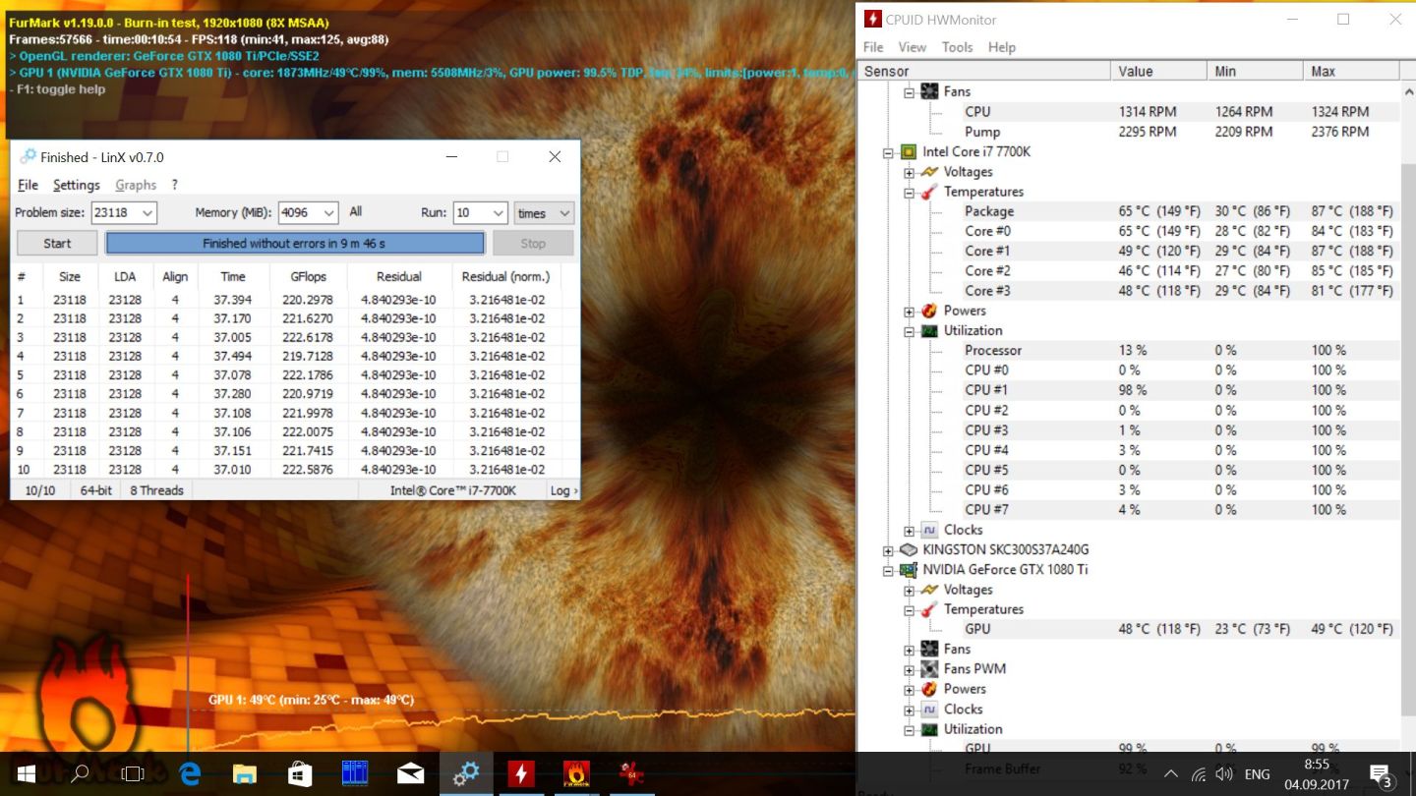This screenshot has height=796, width=1416.
Task: Click the '8 Threads' status bar entry in LinX
Action: [157, 490]
